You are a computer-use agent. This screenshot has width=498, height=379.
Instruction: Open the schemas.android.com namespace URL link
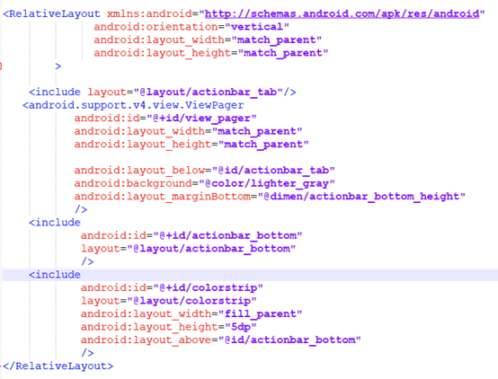point(342,14)
